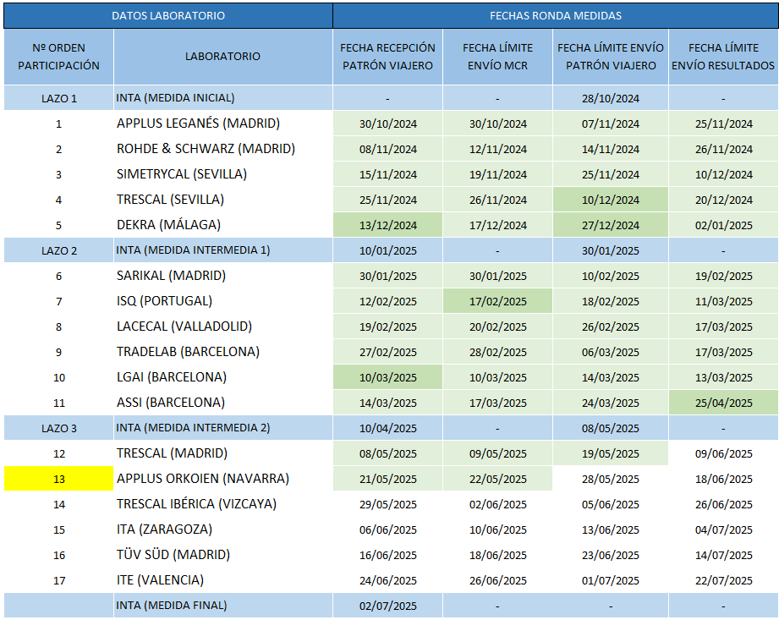
Task: Click the FECHA LÍMITE ENVÍO MCR header
Action: coord(498,57)
